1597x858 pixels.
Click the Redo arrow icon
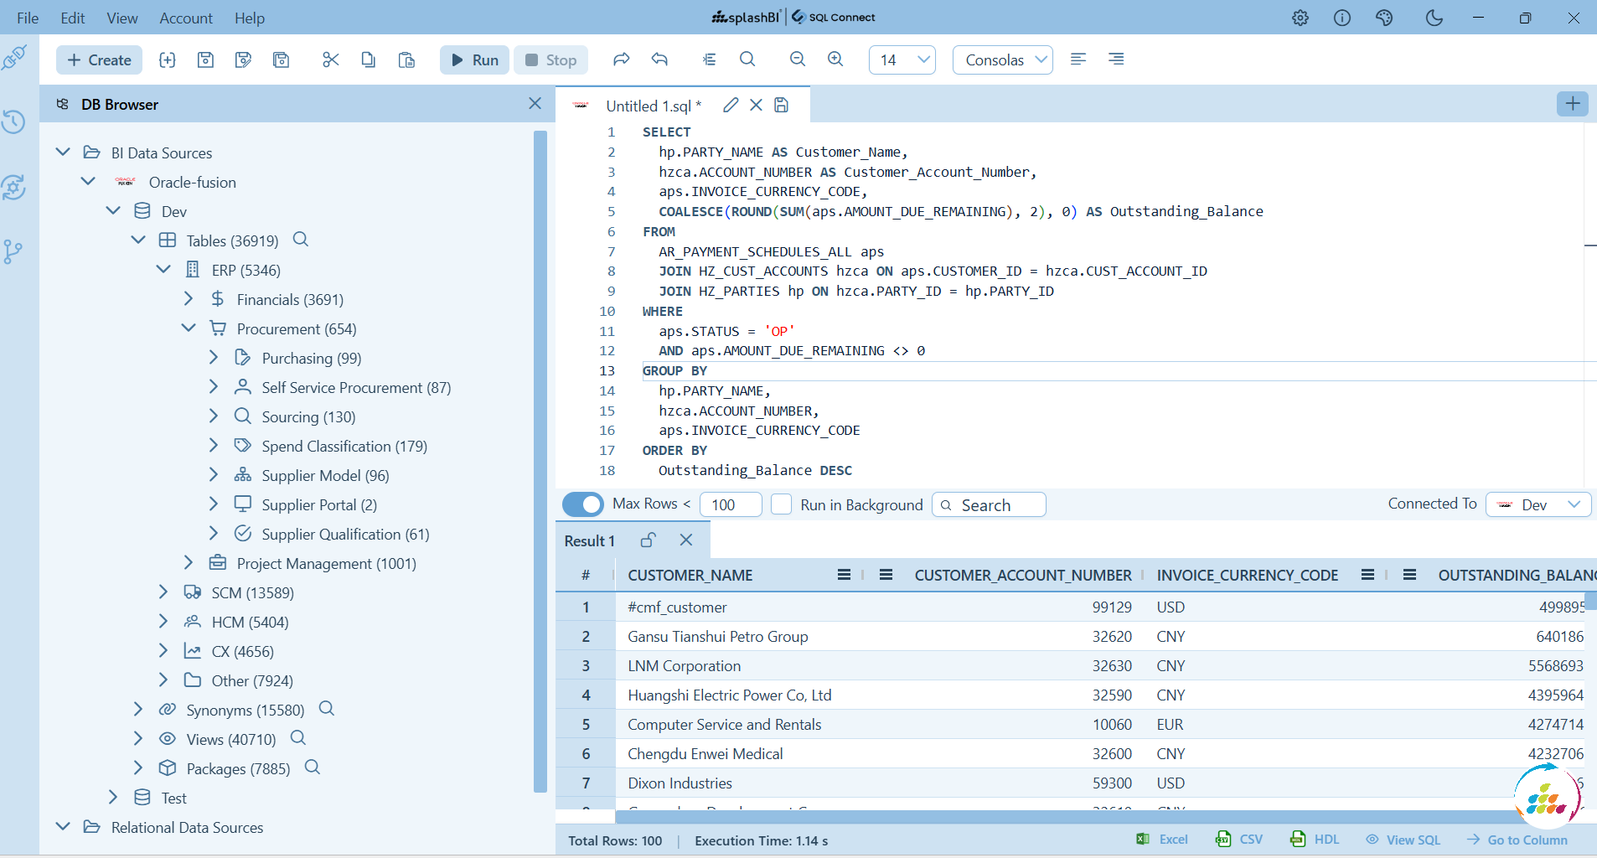621,59
